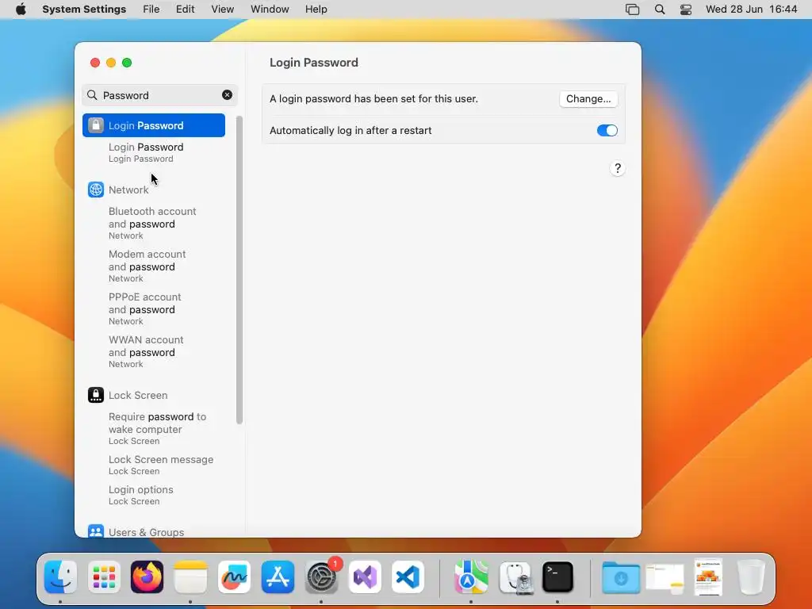Click the Password search field

tap(159, 95)
